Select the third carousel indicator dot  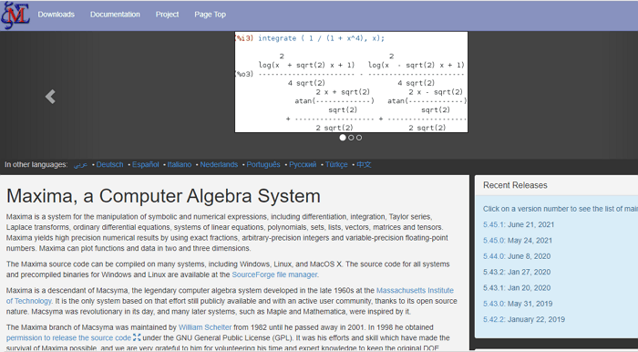[359, 138]
